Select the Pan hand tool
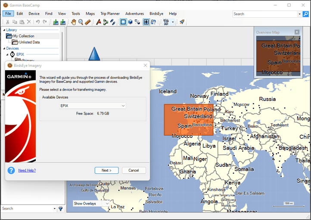Viewport: 311px width, 220px height. coord(74,22)
